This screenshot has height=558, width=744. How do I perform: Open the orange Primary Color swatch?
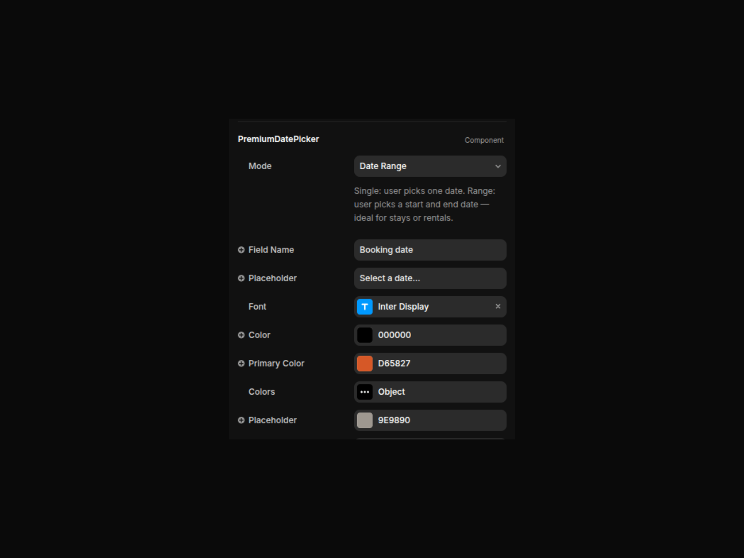tap(365, 363)
